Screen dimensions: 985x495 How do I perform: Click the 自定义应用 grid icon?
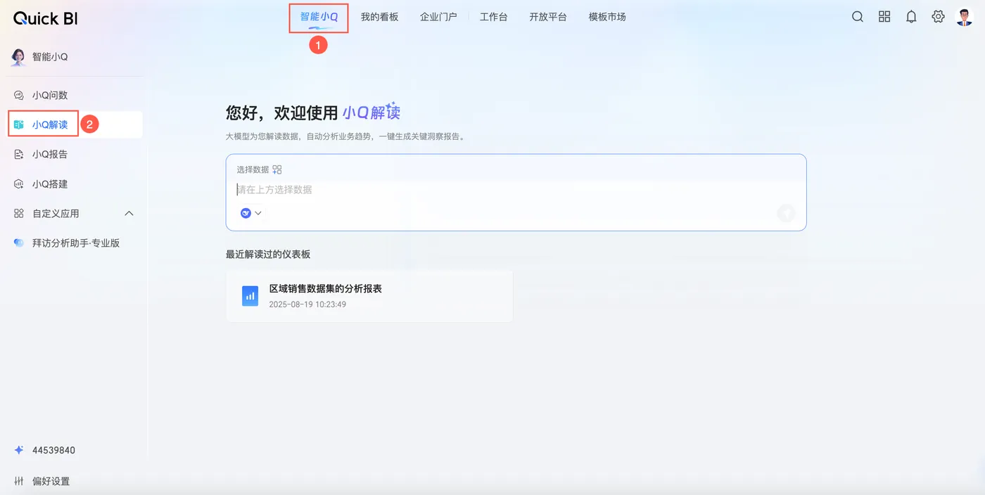click(x=19, y=213)
